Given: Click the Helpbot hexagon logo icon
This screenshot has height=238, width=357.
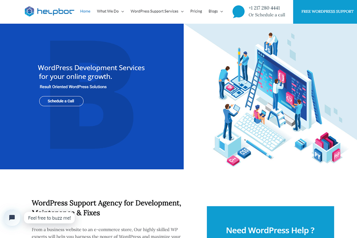Looking at the screenshot, I should pos(29,12).
